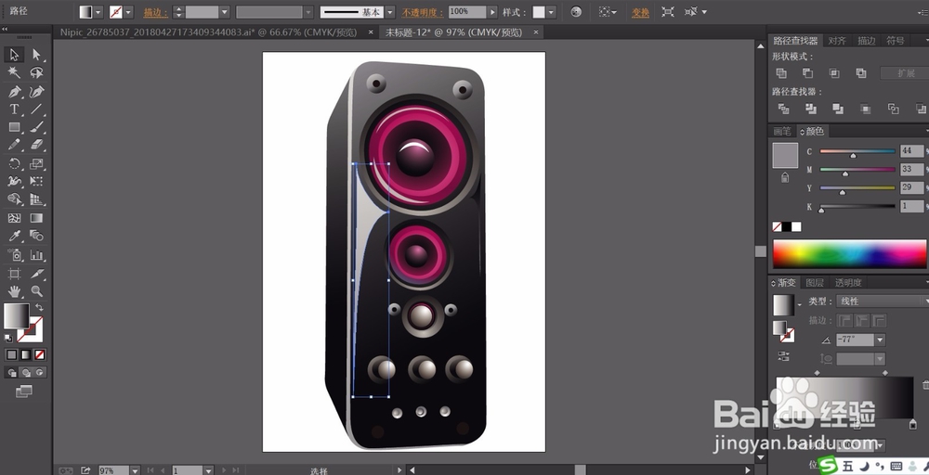Pick the Line Segment tool

(x=37, y=109)
